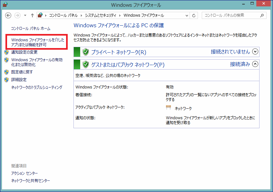
Task: Click the shield icon beside 既定値に戻す
Action: pos(6,72)
